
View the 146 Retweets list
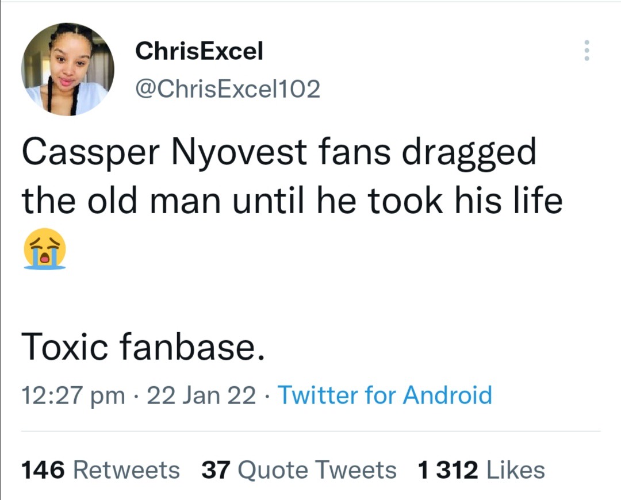pos(101,470)
